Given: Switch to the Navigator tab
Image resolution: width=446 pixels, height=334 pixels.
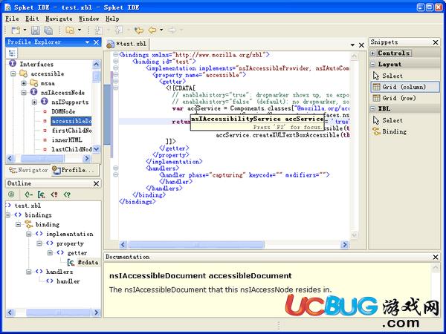Looking at the screenshot, I should (28, 170).
